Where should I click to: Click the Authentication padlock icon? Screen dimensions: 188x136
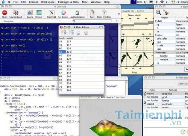click(x=77, y=12)
